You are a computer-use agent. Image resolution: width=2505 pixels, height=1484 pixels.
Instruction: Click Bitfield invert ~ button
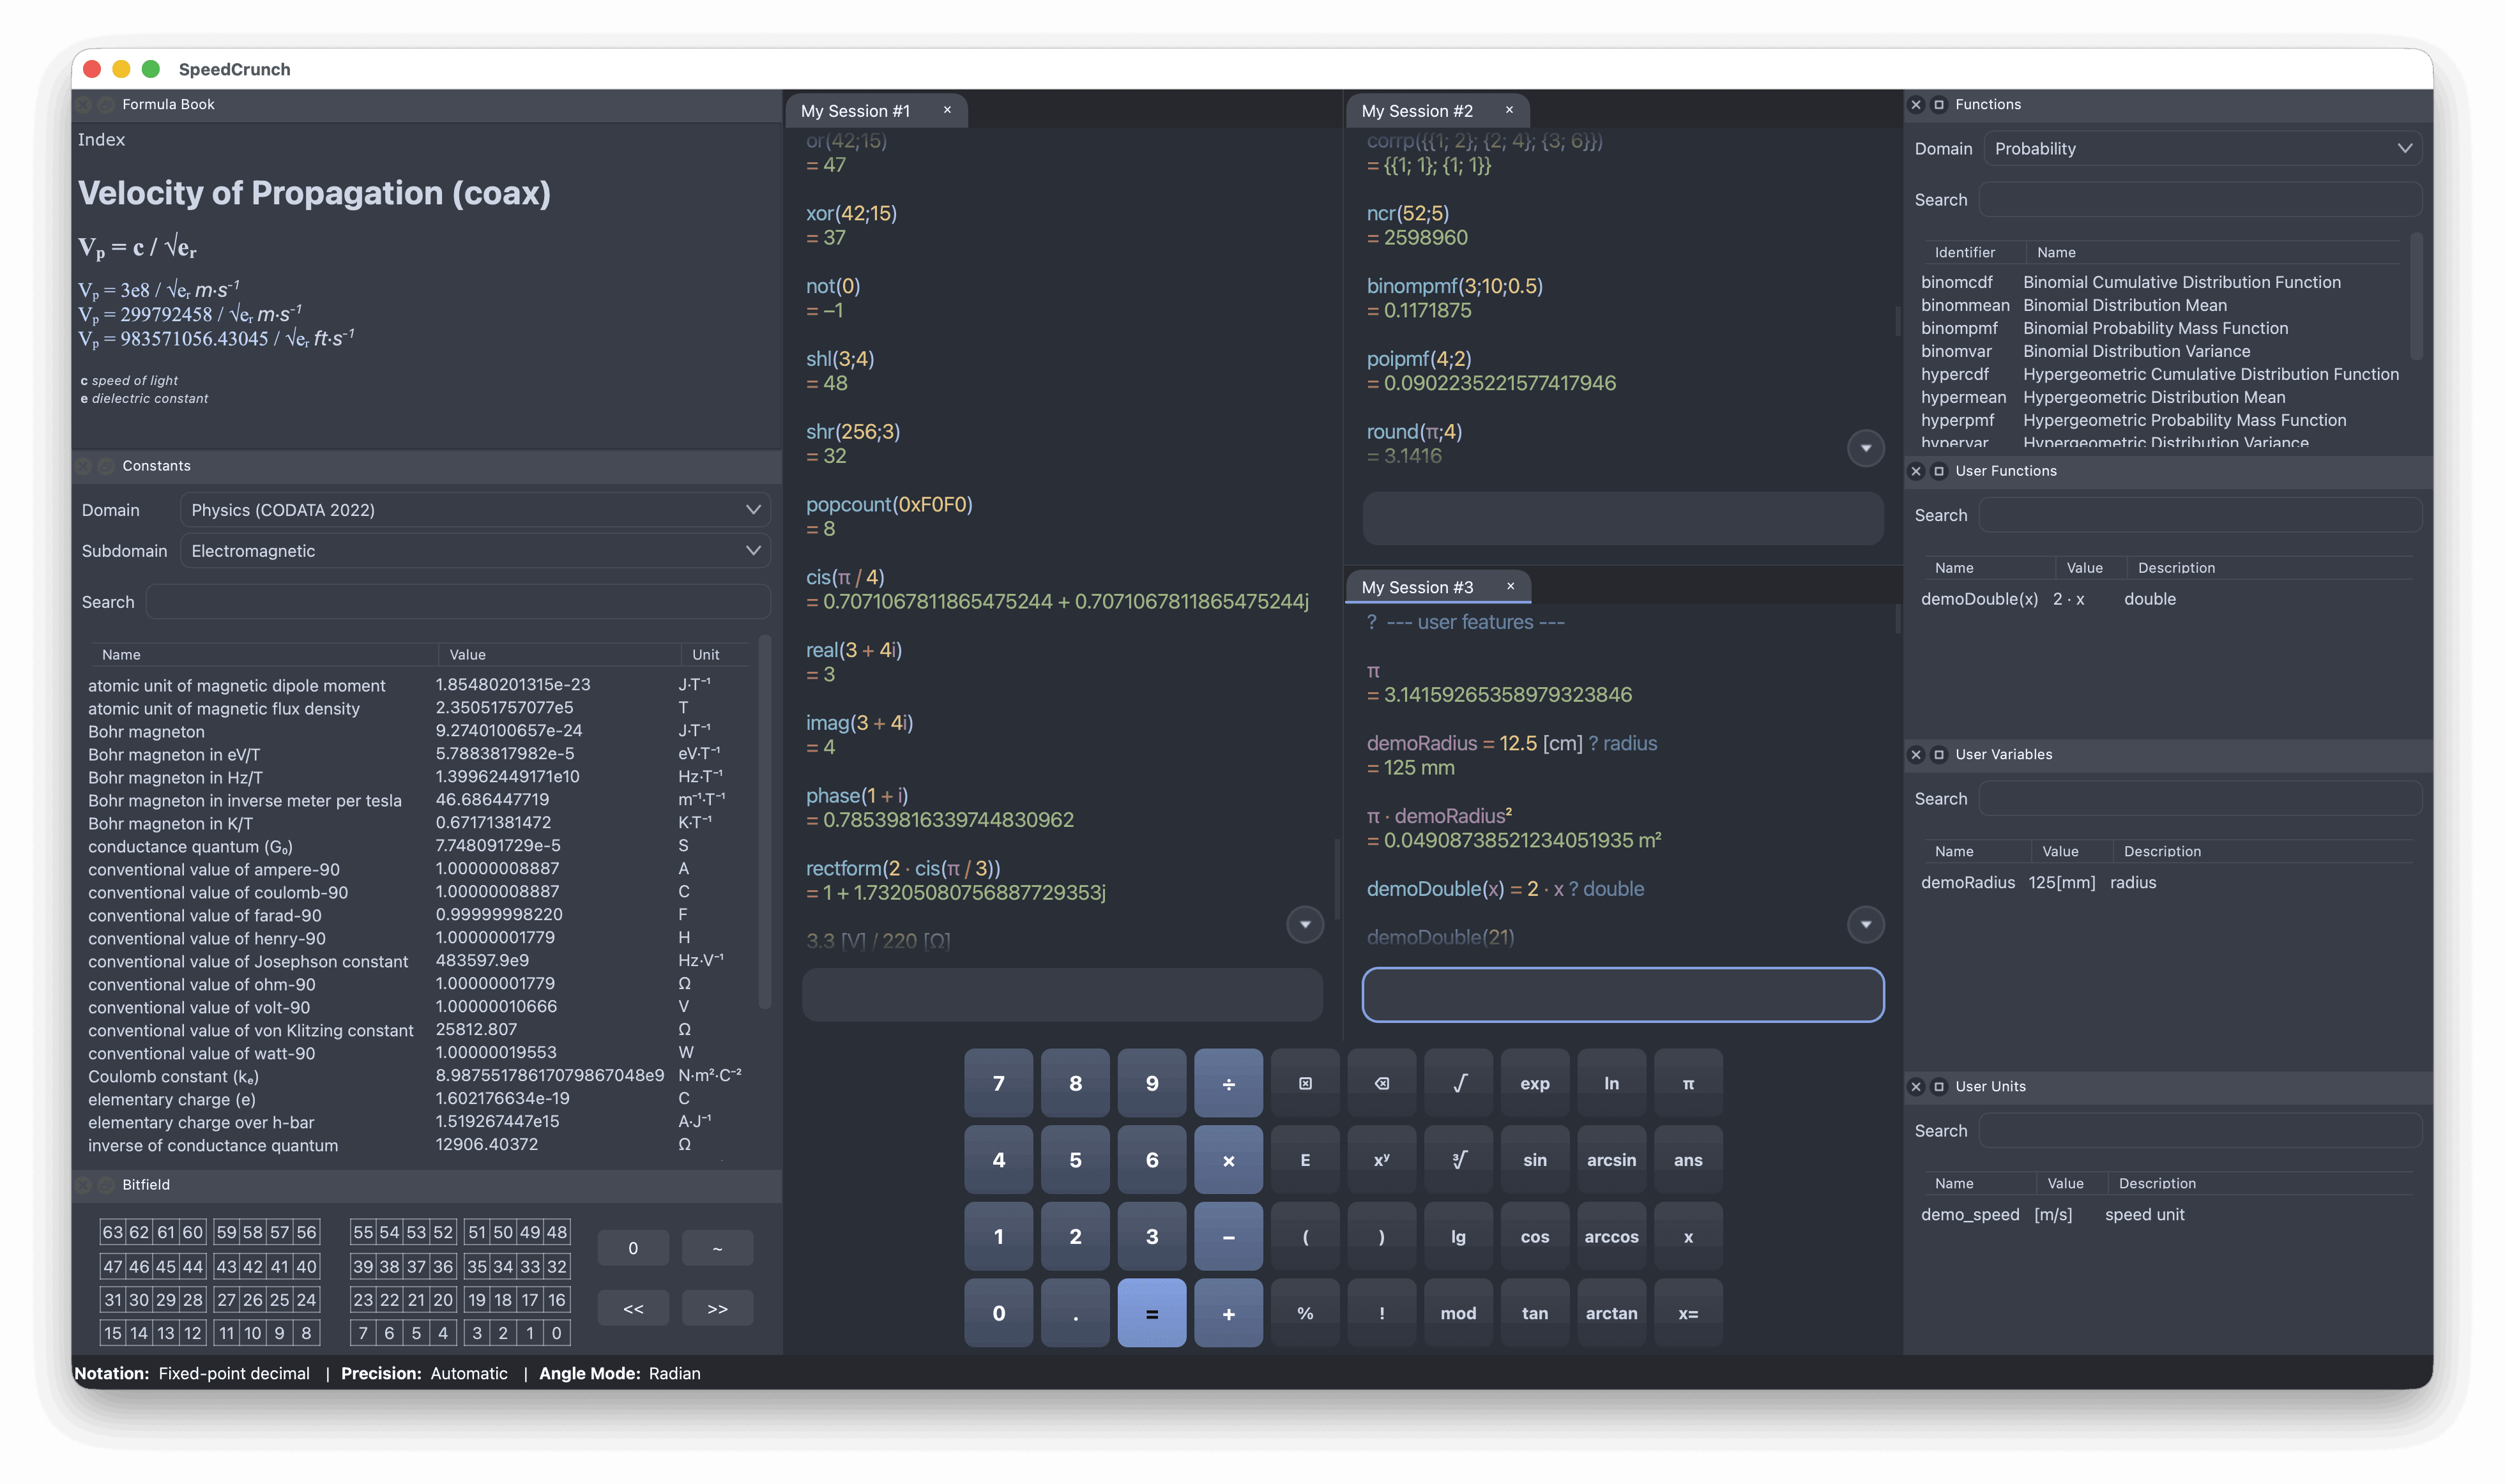(x=717, y=1248)
